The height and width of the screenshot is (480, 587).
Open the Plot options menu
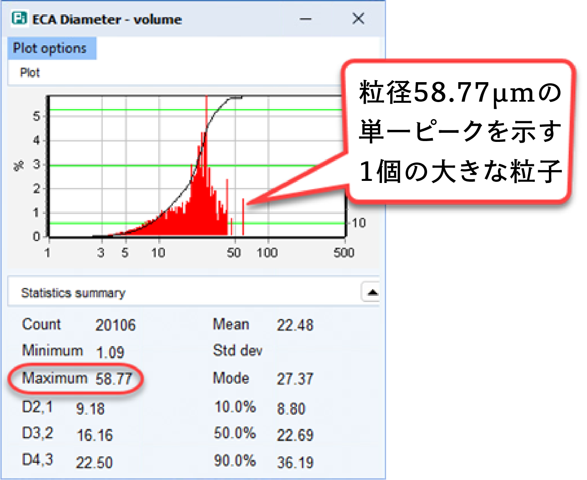(x=50, y=48)
